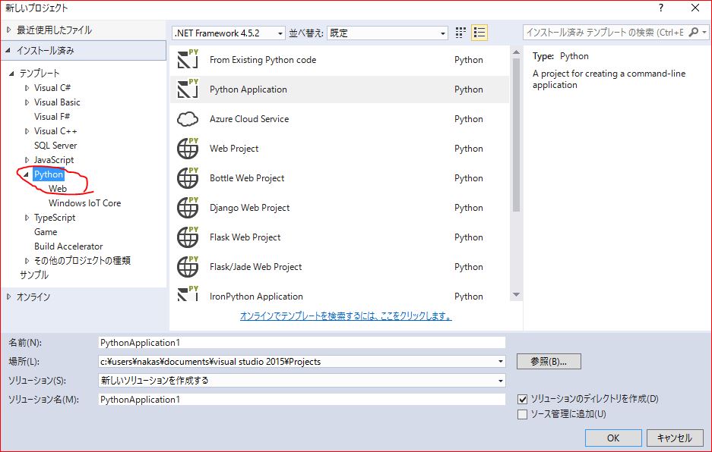
Task: Select the Django Web Project template name
Action: pyautogui.click(x=249, y=208)
